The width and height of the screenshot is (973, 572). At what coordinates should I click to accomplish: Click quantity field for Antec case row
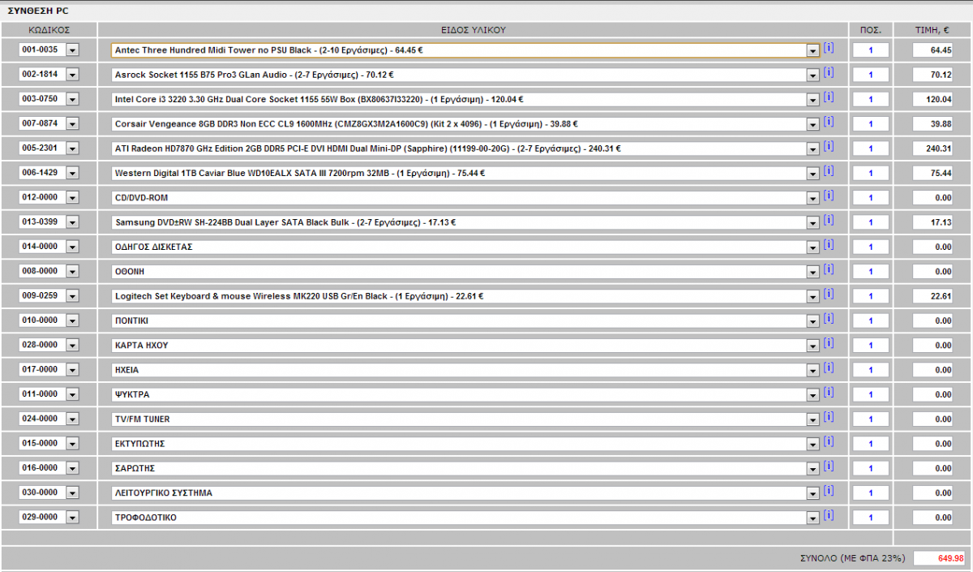point(871,50)
